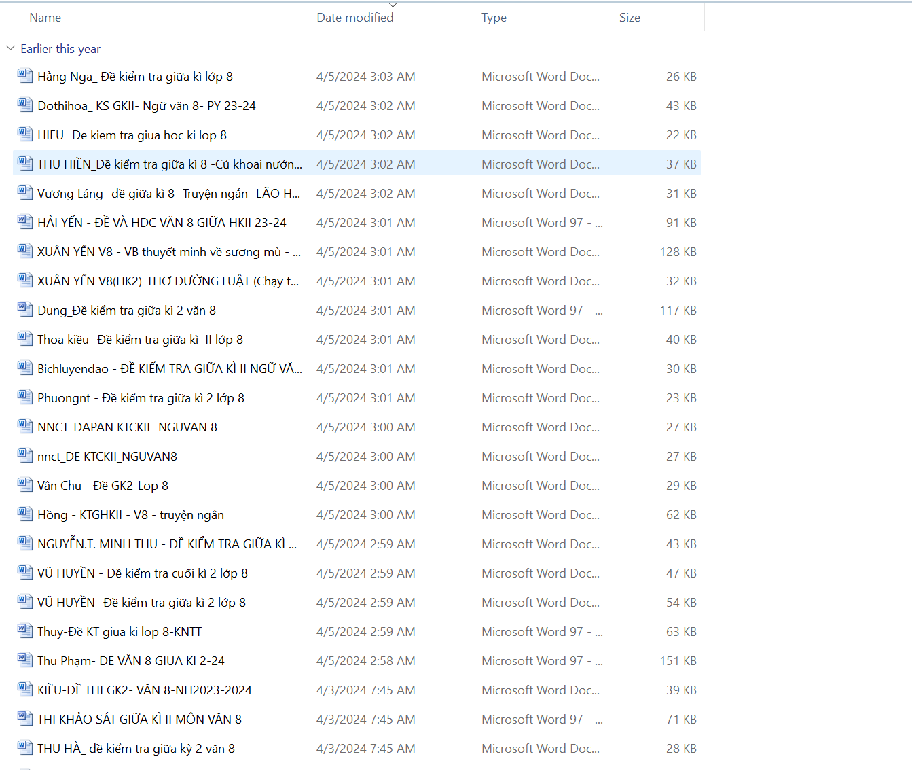The image size is (912, 780).
Task: Click the type cell of nnct_DE KTCKII_NGUVAN8
Action: click(541, 457)
